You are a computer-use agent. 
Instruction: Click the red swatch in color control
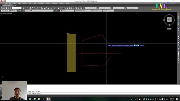coord(61,11)
